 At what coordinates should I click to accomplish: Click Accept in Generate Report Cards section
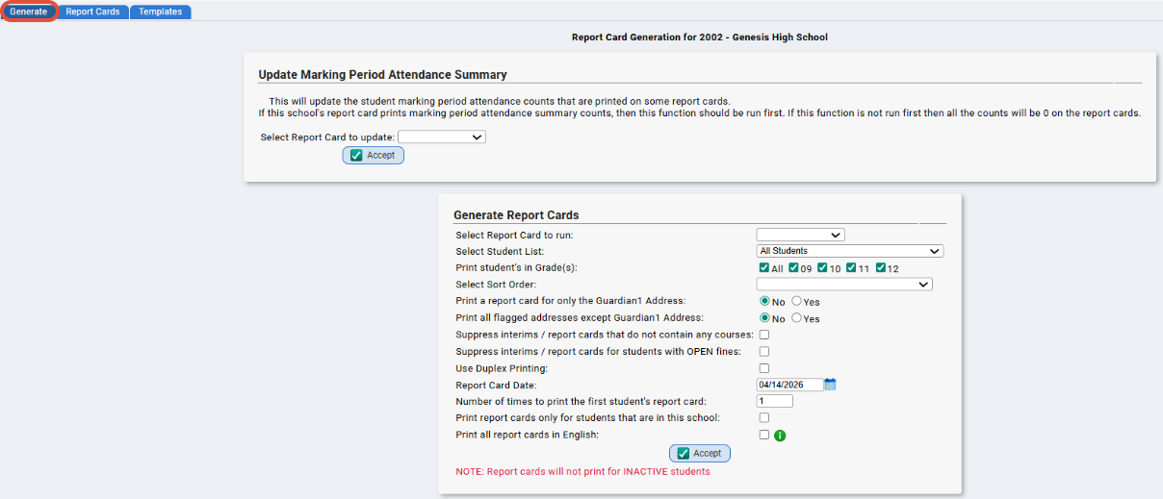coord(700,453)
